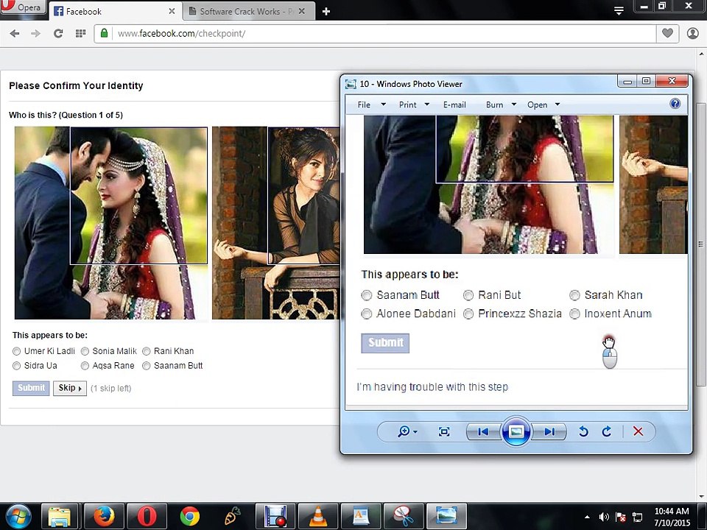Open the Opera tab menu icon
Screen dimensions: 707x530
619,11
